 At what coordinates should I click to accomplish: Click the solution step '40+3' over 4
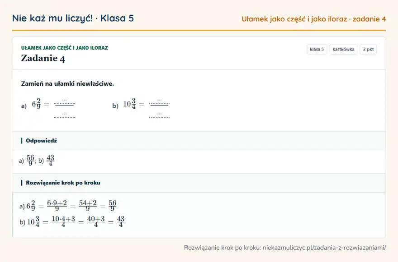pos(96,221)
